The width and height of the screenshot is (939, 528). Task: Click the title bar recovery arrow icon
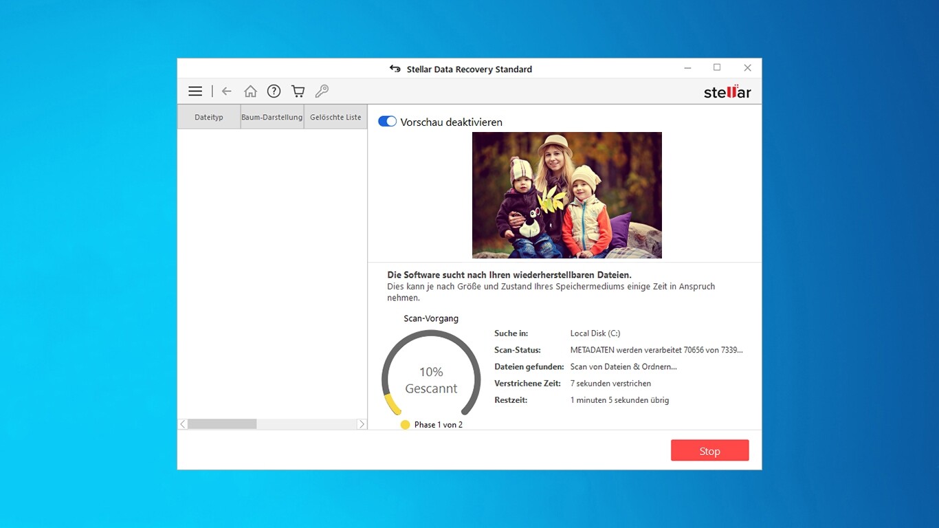(395, 69)
